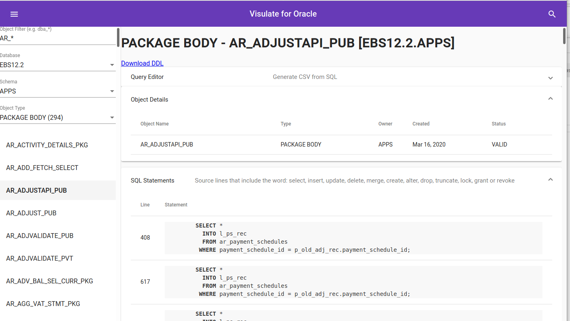Open the Schema dropdown APPS
This screenshot has width=570, height=321.
tap(58, 91)
